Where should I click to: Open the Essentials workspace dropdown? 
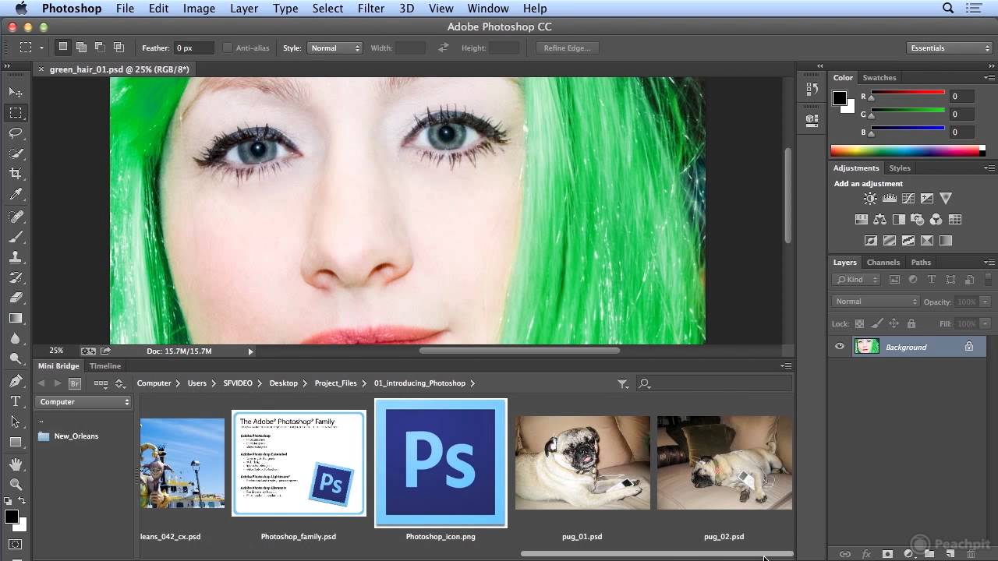point(949,48)
